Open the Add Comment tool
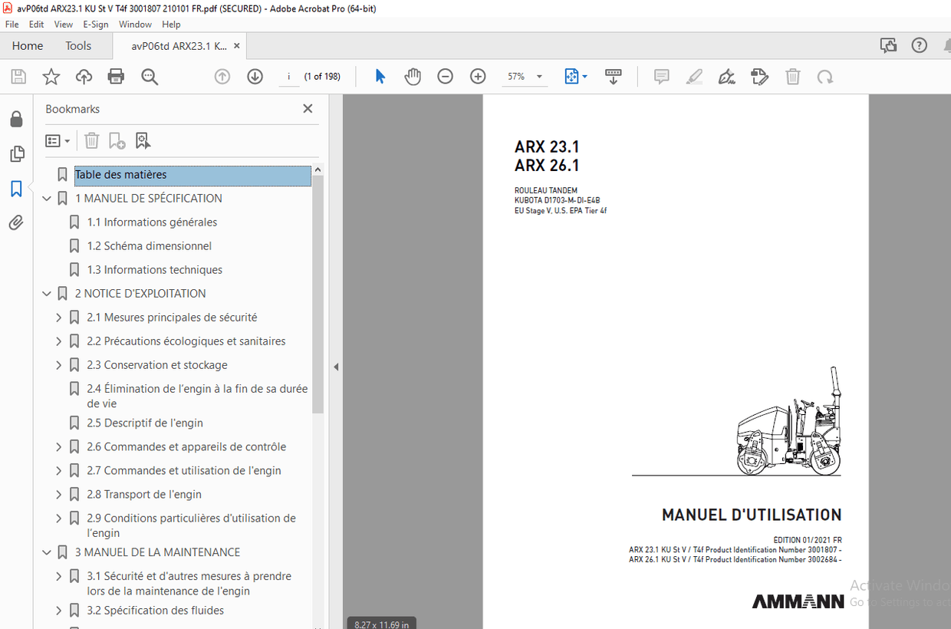 coord(661,76)
